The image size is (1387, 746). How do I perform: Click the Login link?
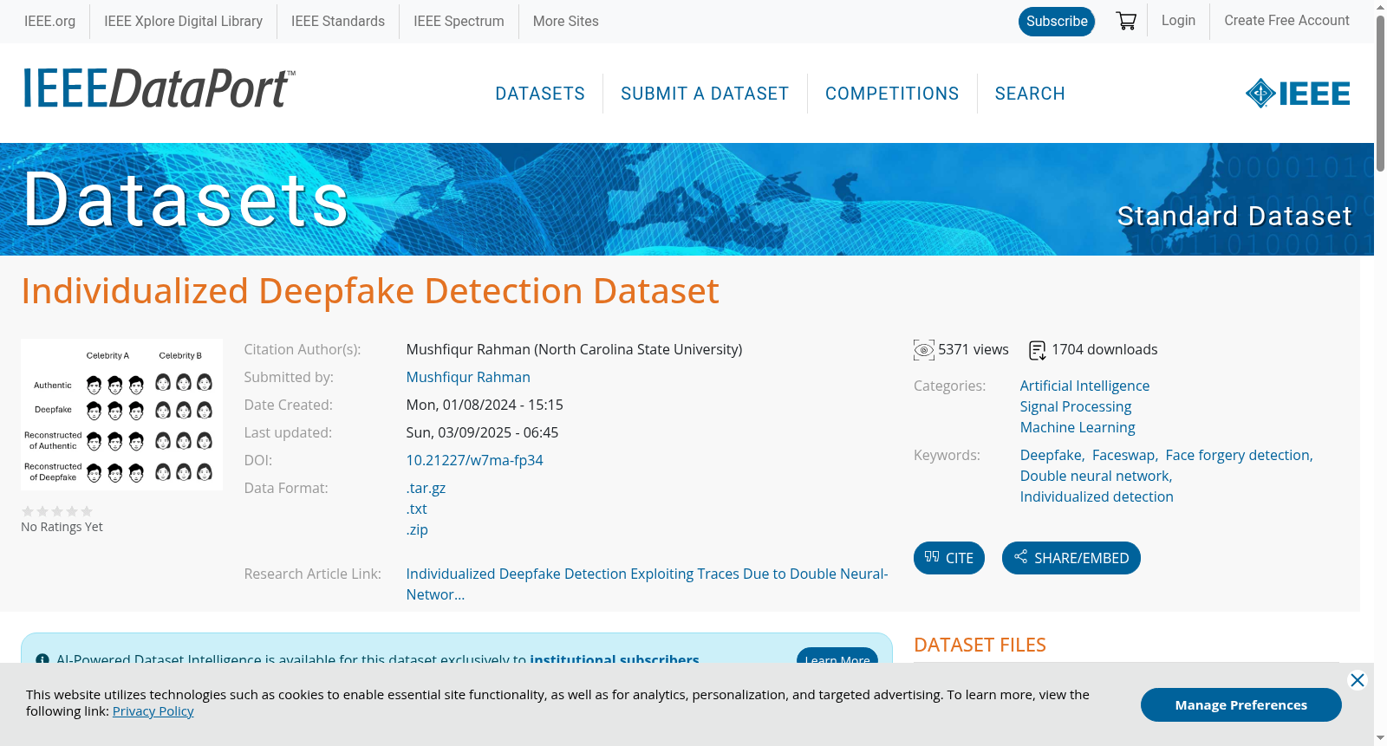click(1178, 21)
